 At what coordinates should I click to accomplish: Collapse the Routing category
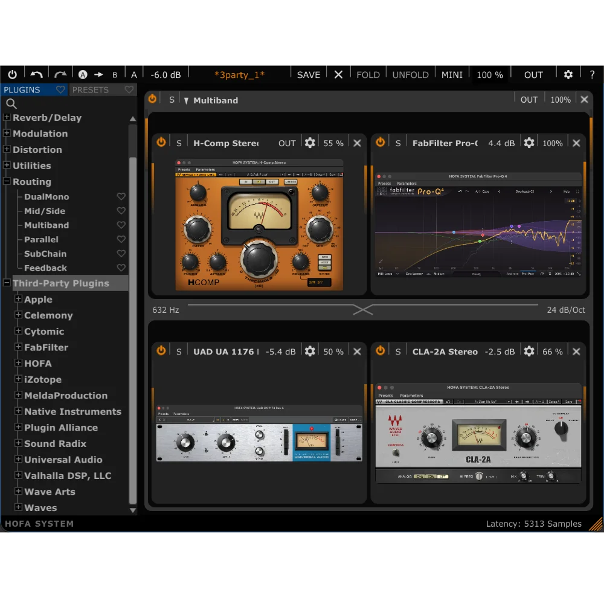pos(7,181)
